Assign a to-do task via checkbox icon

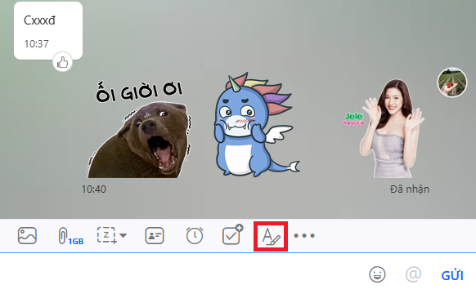pyautogui.click(x=232, y=234)
